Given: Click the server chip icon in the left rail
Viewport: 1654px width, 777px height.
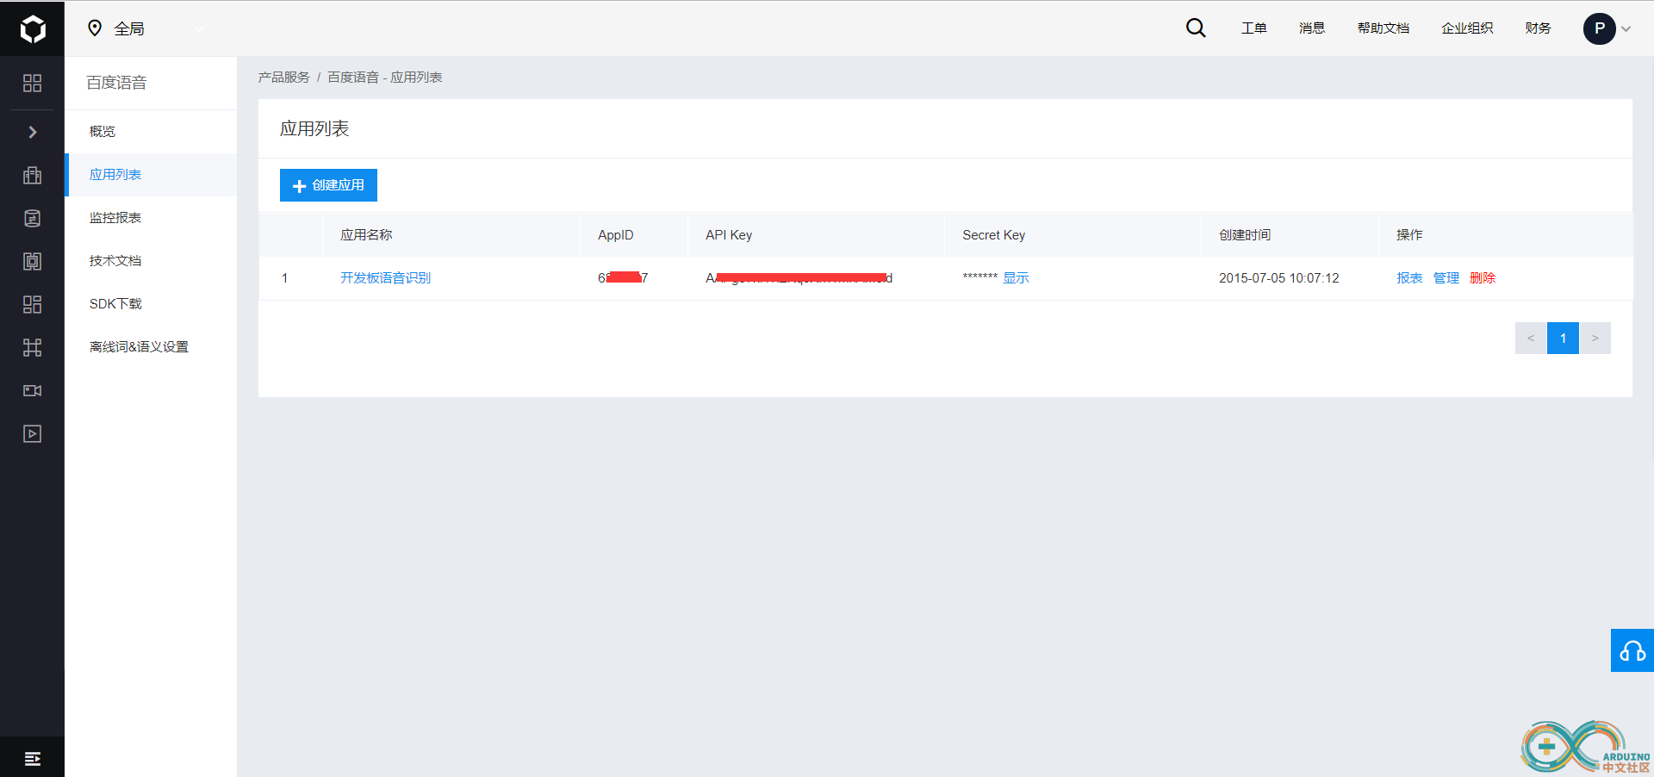Looking at the screenshot, I should coord(32,261).
